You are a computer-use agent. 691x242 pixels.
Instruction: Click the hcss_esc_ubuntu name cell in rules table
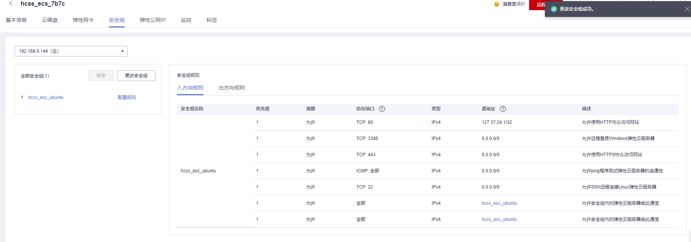(198, 171)
